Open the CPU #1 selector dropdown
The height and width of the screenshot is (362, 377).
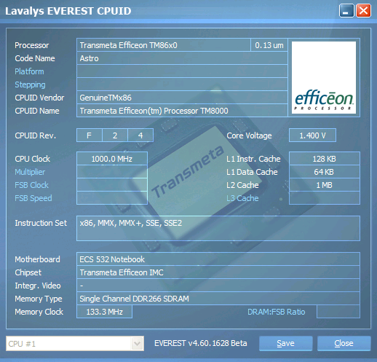[x=137, y=344]
